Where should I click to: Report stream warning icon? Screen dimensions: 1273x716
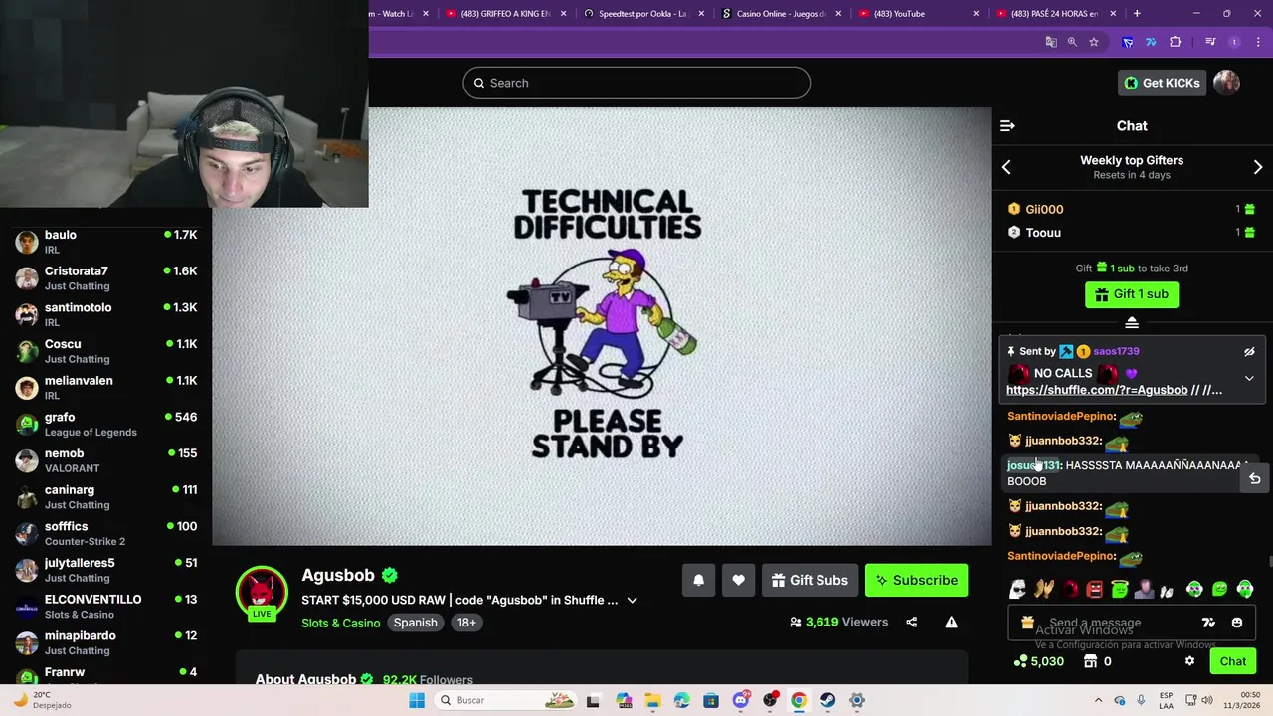951,623
